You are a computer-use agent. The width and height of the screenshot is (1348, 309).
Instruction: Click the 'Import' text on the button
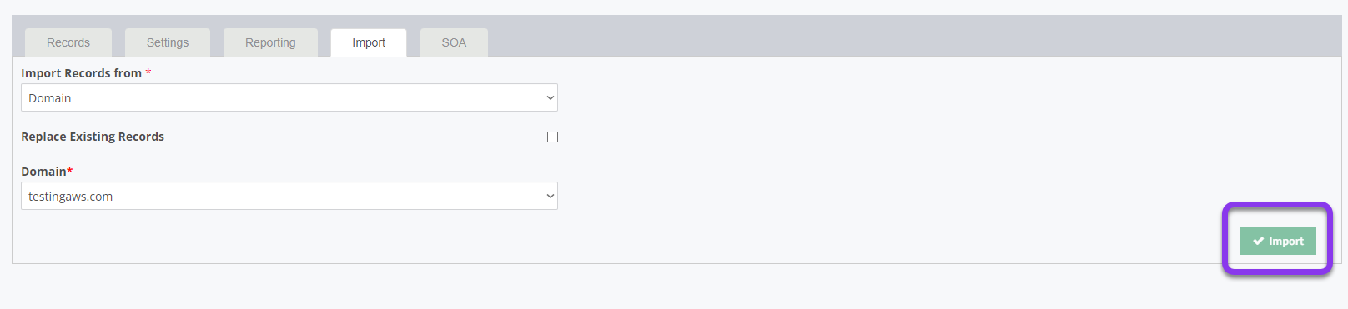click(x=1286, y=242)
